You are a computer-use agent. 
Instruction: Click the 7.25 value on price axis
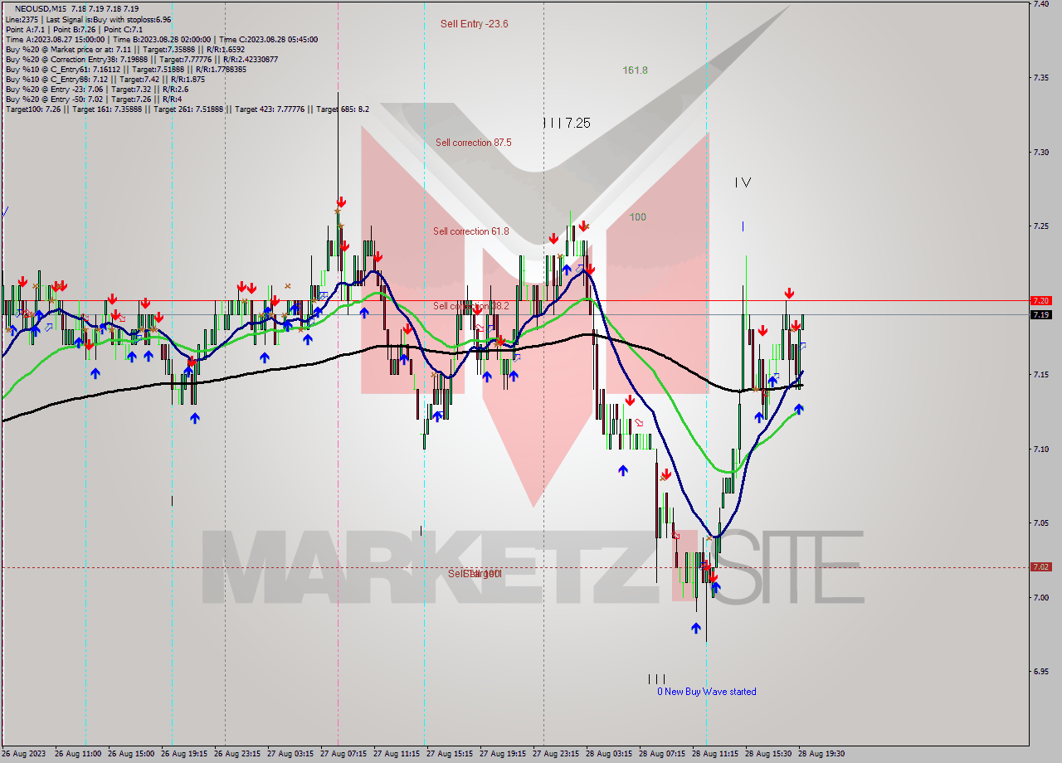(1040, 226)
